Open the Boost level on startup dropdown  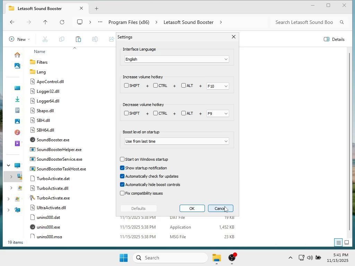176,141
